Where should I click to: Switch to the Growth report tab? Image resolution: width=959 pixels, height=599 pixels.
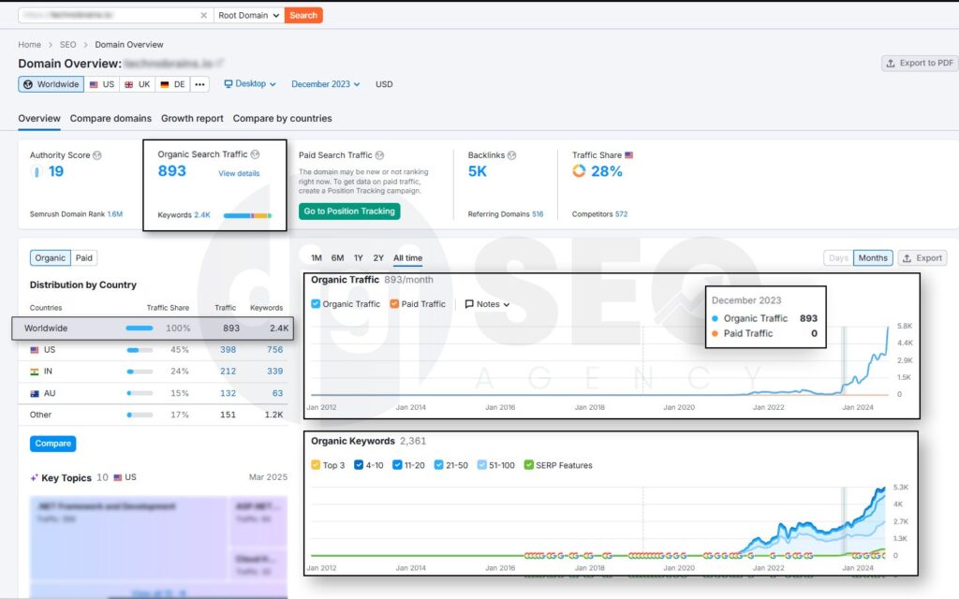192,119
